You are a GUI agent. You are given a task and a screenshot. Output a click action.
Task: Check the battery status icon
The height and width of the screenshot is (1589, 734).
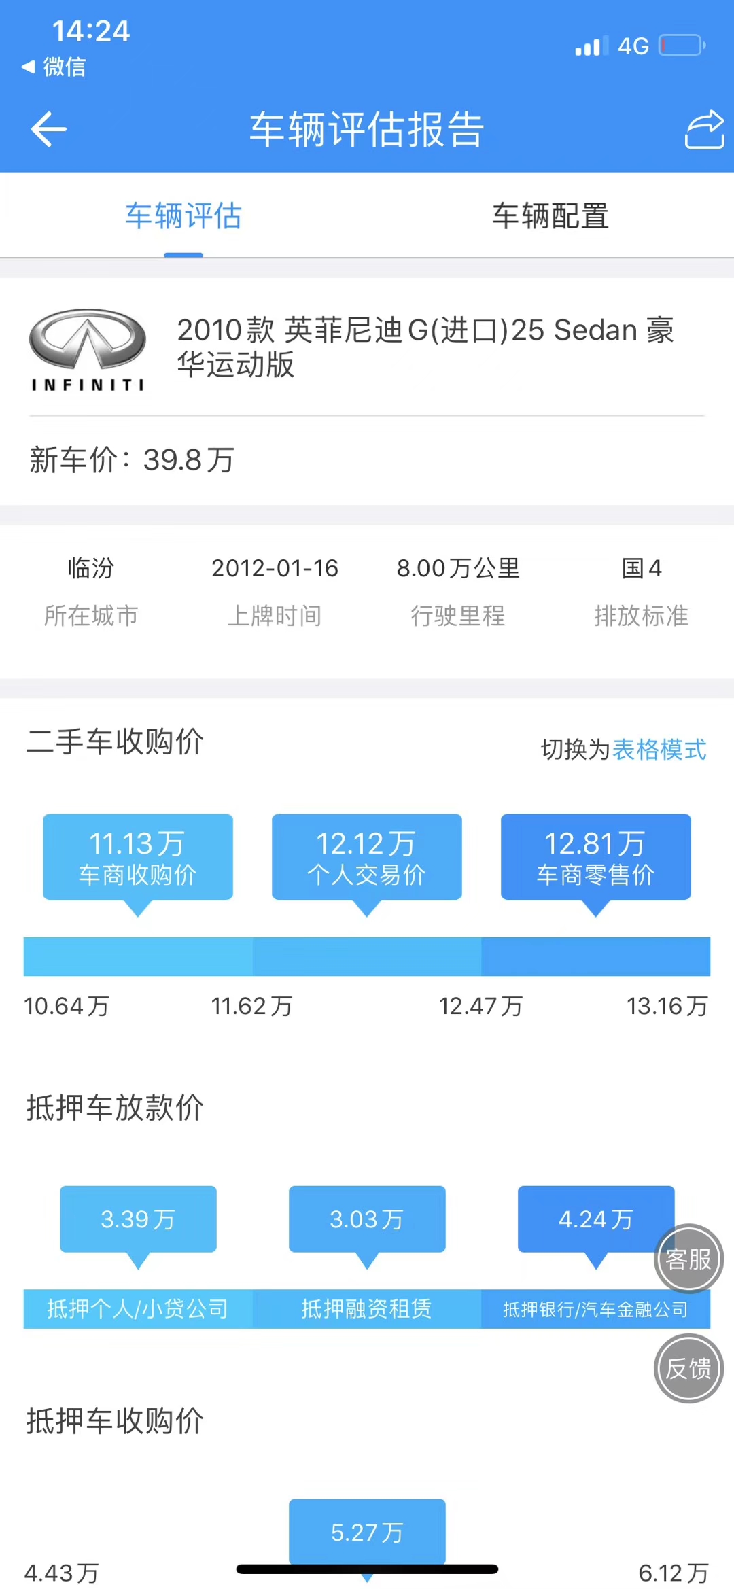coord(683,46)
